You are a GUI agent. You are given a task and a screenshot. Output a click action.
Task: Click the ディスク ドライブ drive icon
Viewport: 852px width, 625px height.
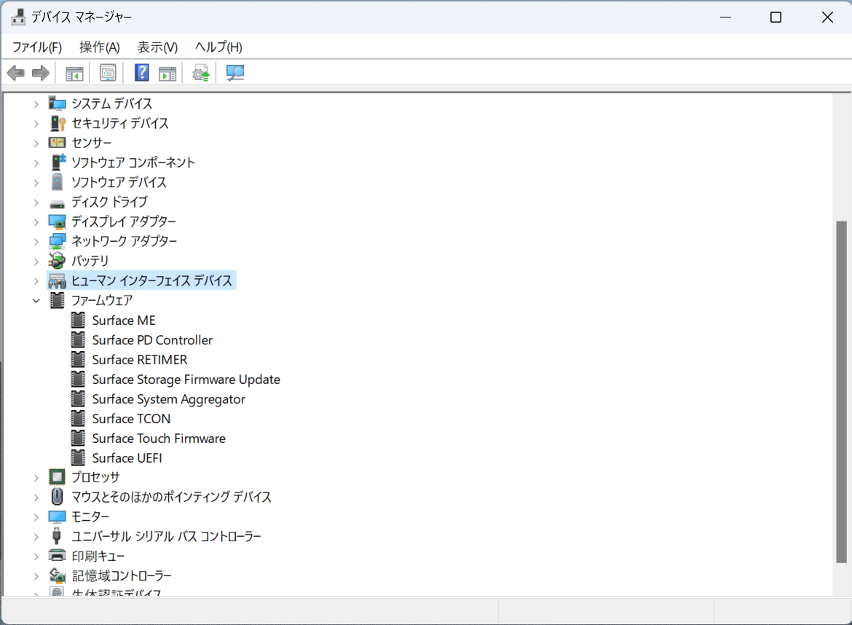pos(57,205)
